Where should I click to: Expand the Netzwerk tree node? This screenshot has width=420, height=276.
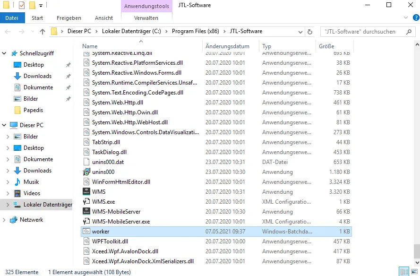4,220
